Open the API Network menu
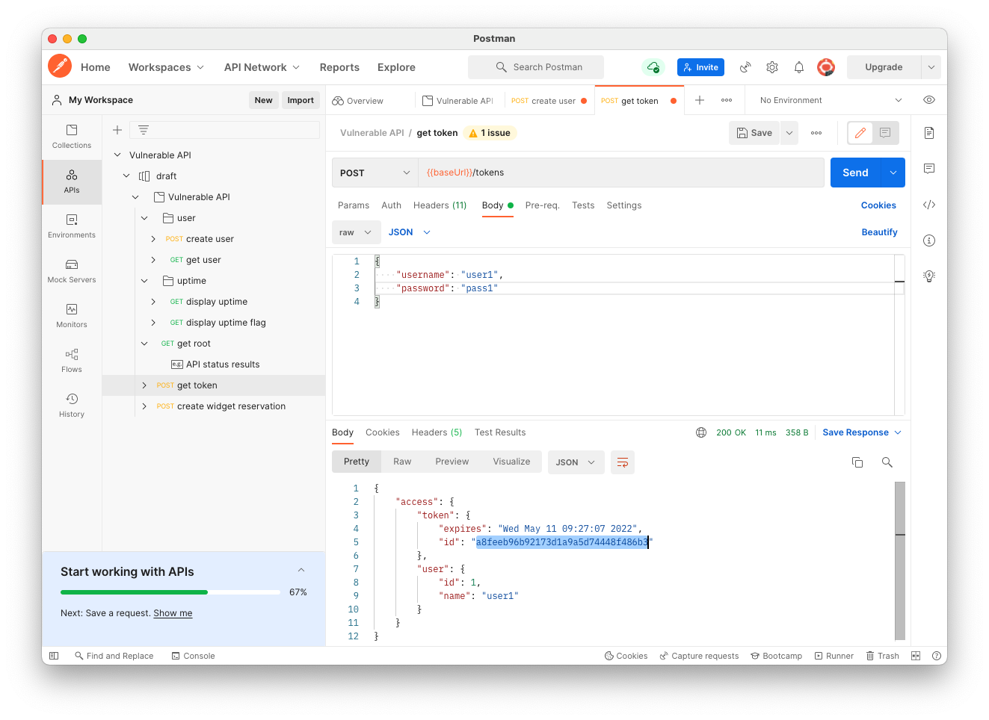 [x=262, y=67]
